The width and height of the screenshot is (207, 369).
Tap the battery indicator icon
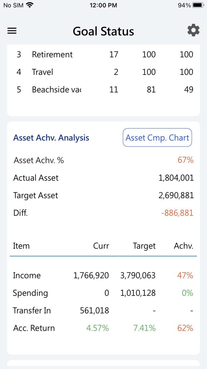click(x=198, y=5)
